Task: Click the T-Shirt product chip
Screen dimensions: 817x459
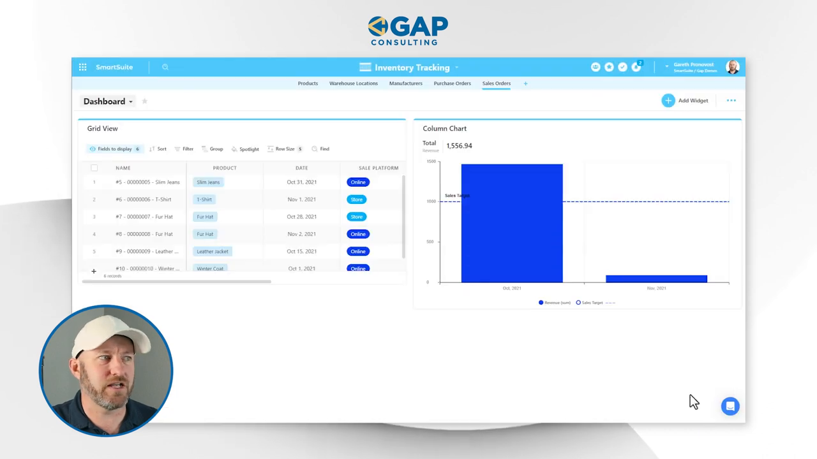Action: 204,200
